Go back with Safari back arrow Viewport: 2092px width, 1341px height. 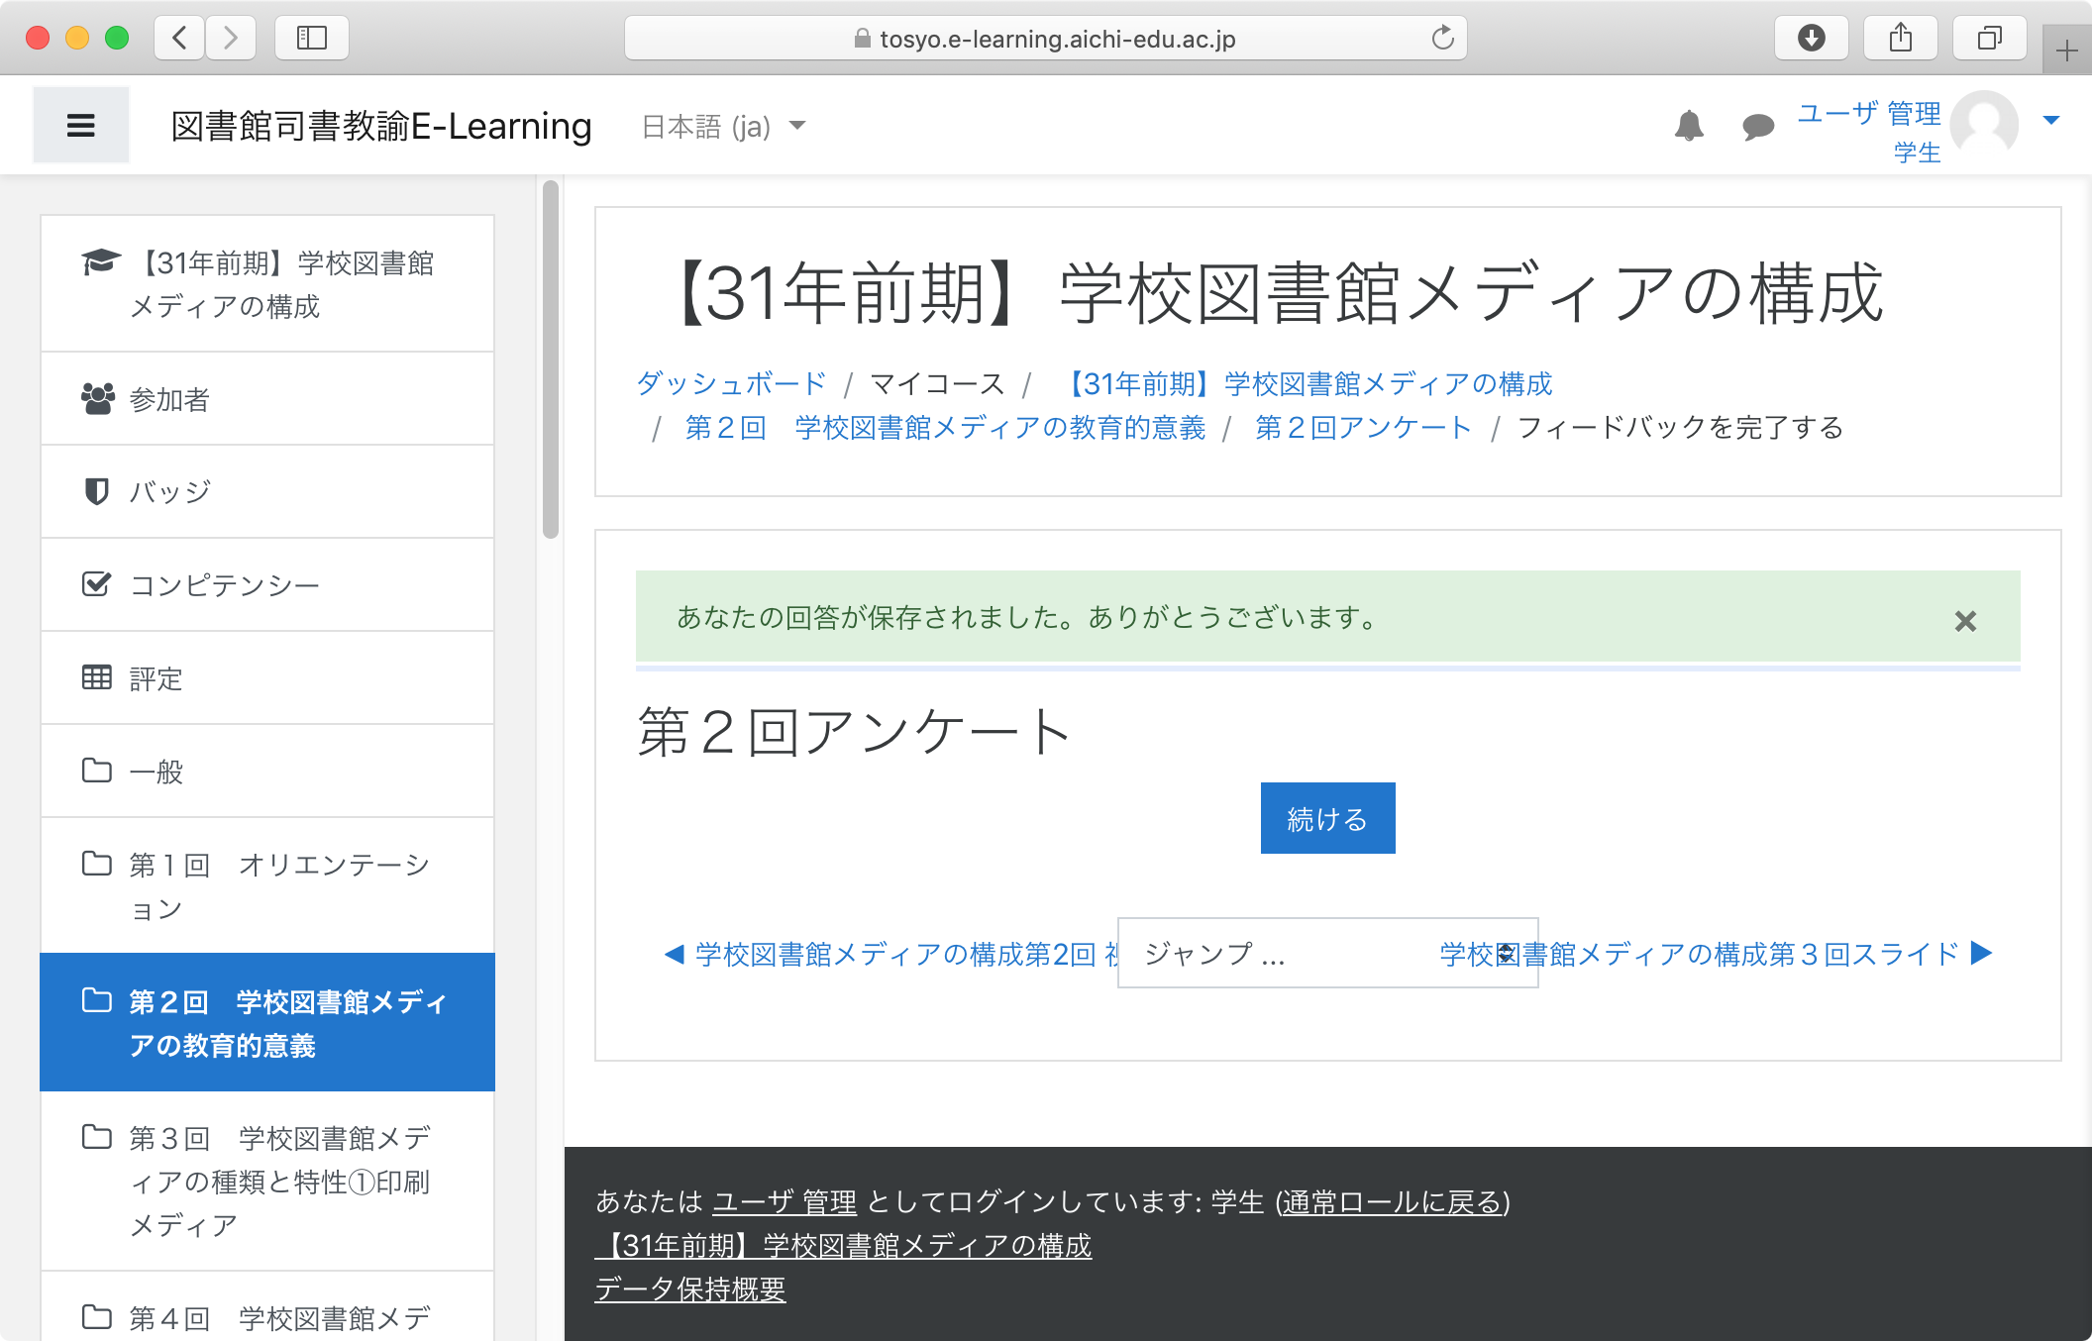click(x=179, y=39)
